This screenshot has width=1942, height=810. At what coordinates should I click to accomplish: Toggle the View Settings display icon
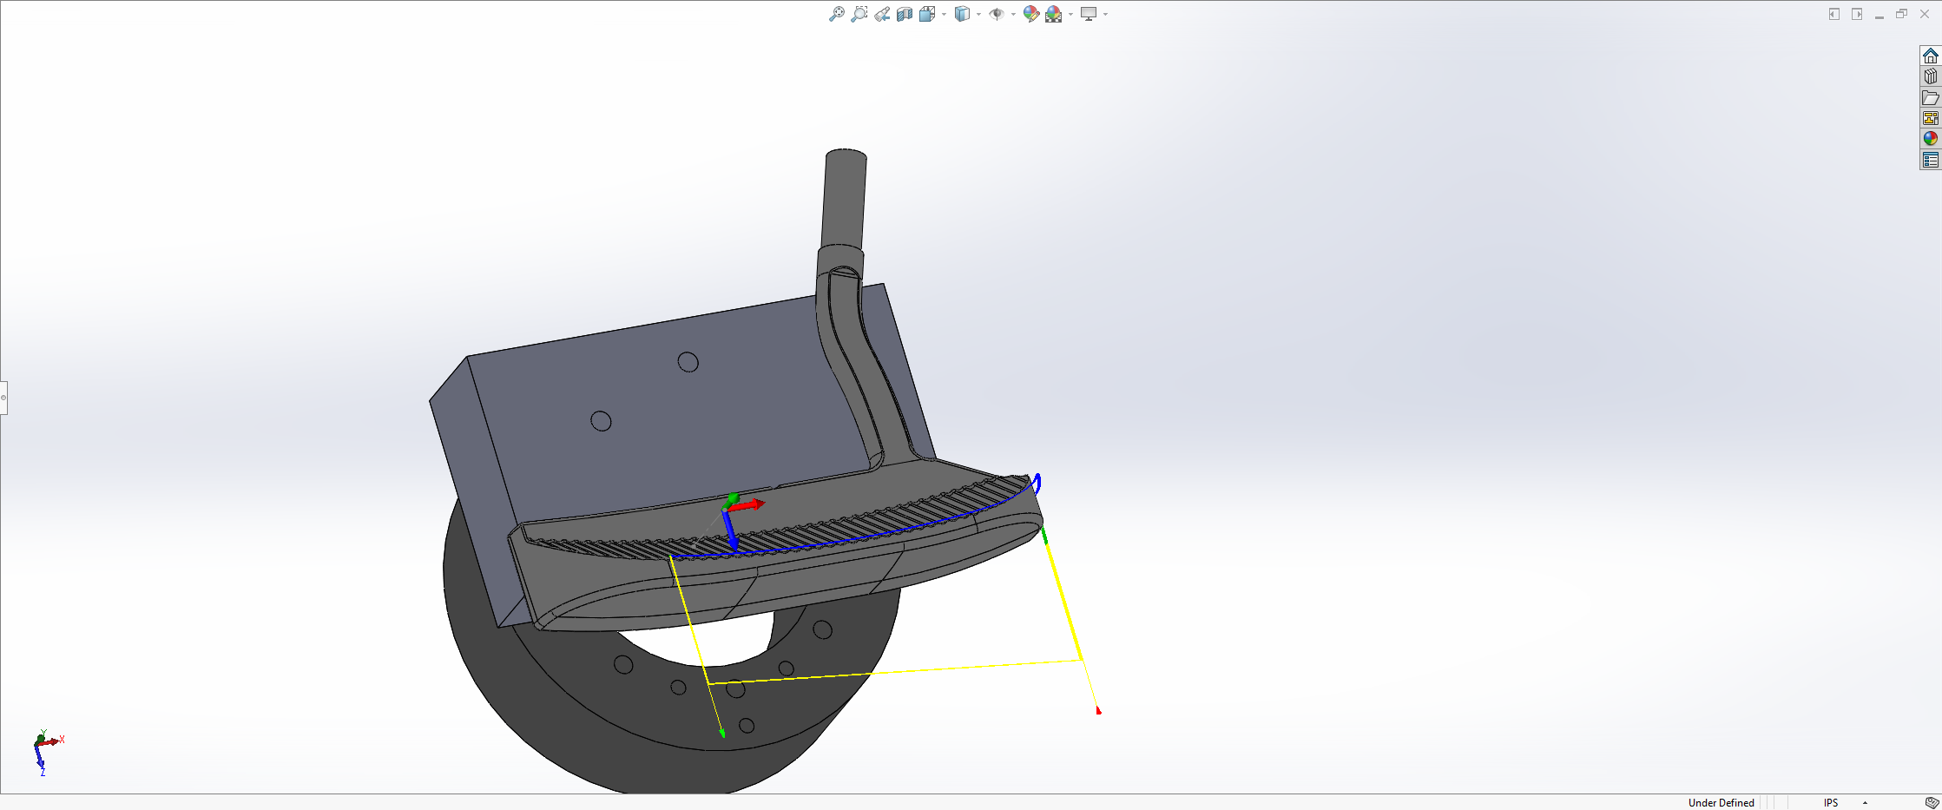click(x=1090, y=13)
